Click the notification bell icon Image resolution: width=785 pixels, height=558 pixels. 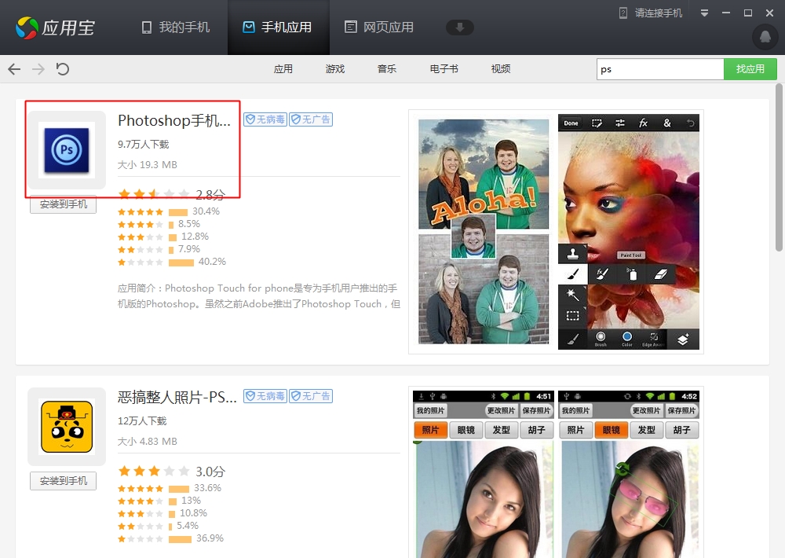pos(765,37)
